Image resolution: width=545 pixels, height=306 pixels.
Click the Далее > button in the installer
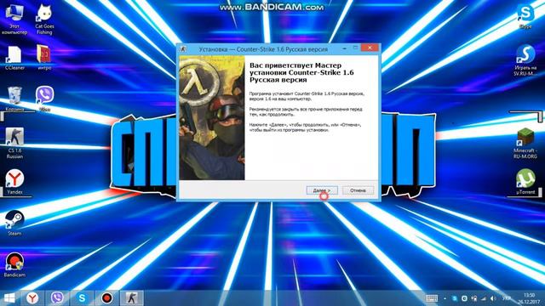pos(322,190)
